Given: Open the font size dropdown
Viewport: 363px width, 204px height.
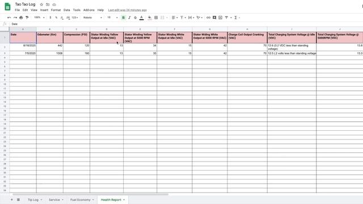Looking at the screenshot, I should [112, 18].
